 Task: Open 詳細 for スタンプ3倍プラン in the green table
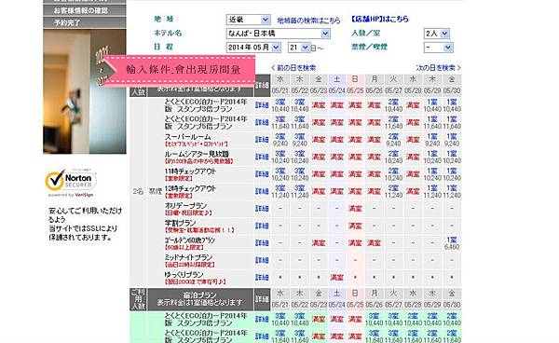[262, 319]
